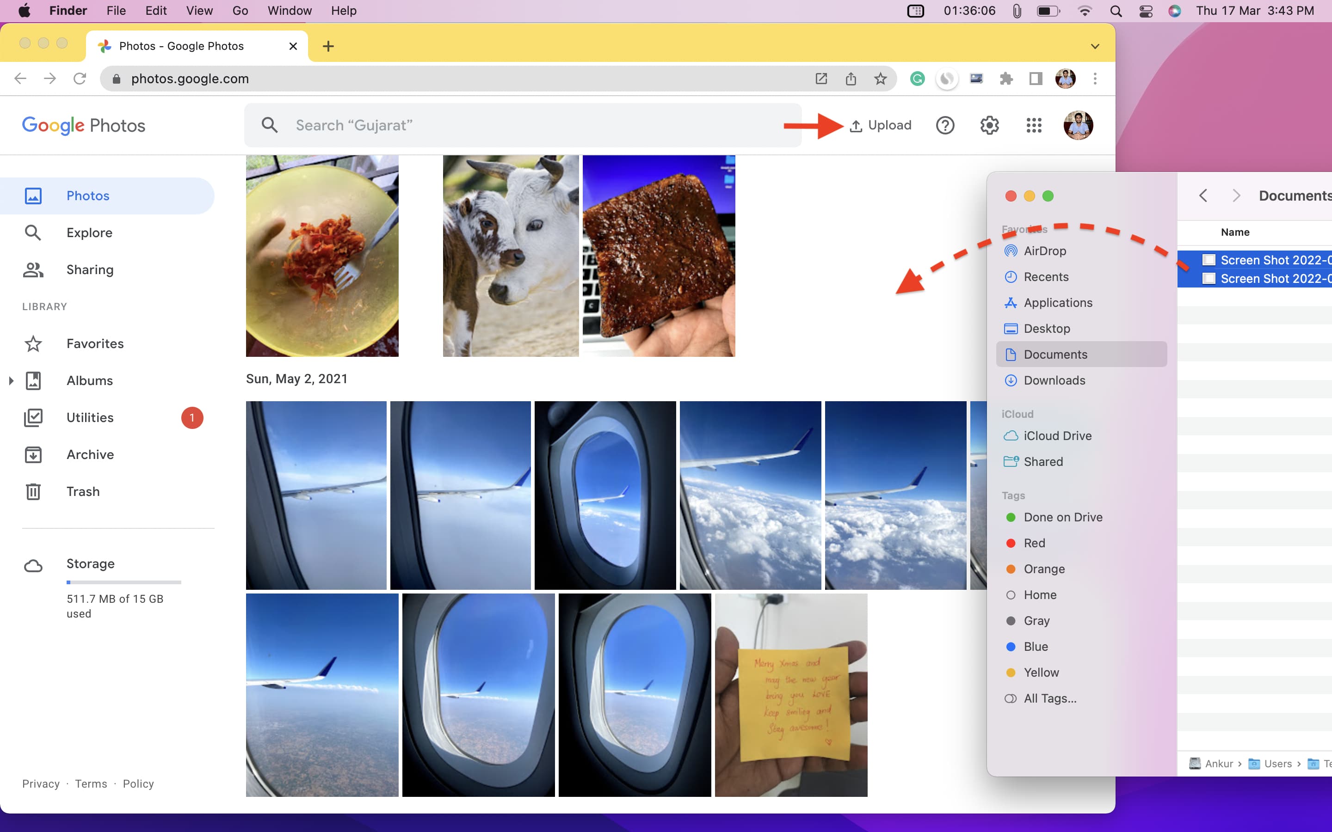Click the open in new window icon in address bar

(x=821, y=79)
